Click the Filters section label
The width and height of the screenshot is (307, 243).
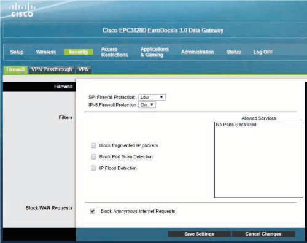click(x=66, y=117)
